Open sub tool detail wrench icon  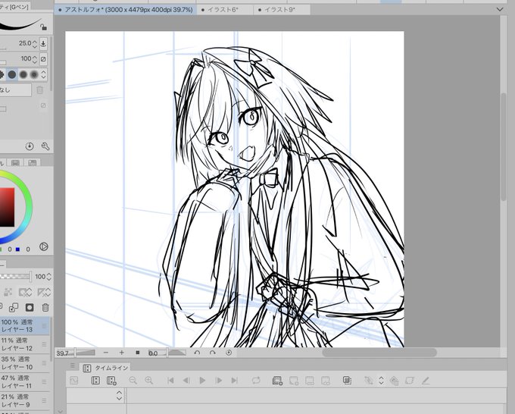45,146
